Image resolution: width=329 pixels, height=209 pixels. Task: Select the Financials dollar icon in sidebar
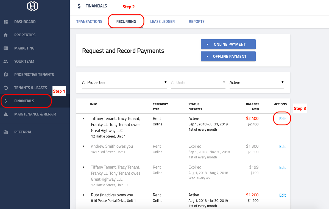tap(5, 101)
